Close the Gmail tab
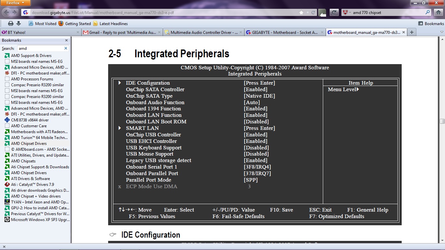 point(160,32)
